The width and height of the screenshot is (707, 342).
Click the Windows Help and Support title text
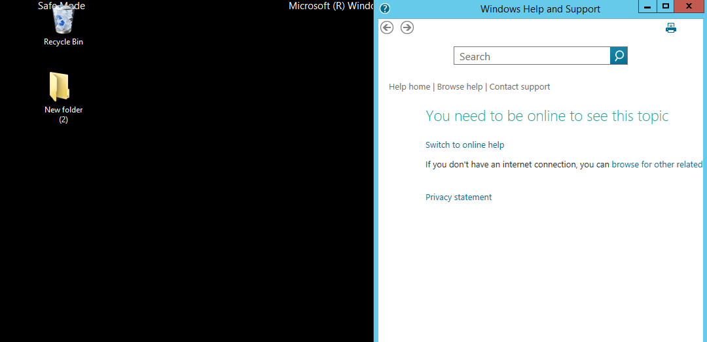tap(540, 9)
